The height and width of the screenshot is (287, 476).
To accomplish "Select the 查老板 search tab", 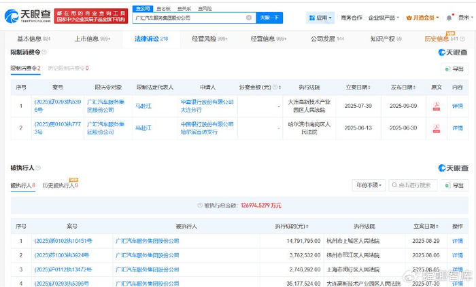I will pyautogui.click(x=163, y=8).
